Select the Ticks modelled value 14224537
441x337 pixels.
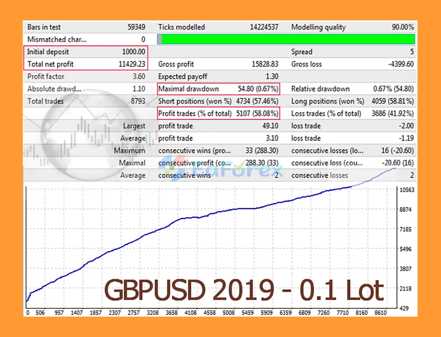(x=264, y=27)
